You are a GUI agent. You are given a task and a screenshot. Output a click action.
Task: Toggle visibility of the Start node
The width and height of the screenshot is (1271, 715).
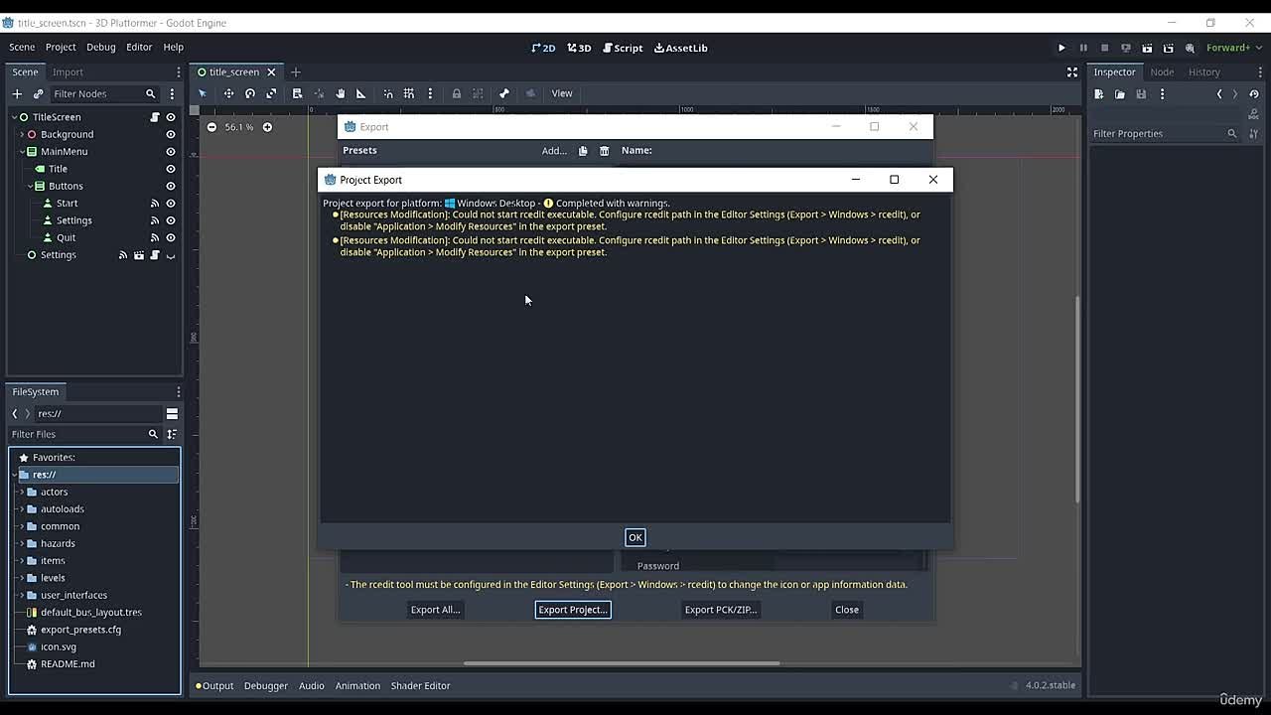(170, 203)
